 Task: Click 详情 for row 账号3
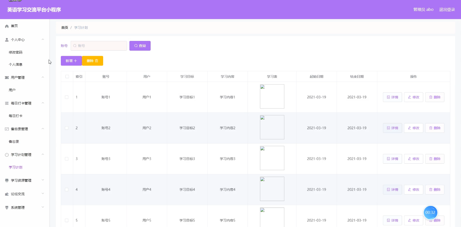tap(392, 159)
